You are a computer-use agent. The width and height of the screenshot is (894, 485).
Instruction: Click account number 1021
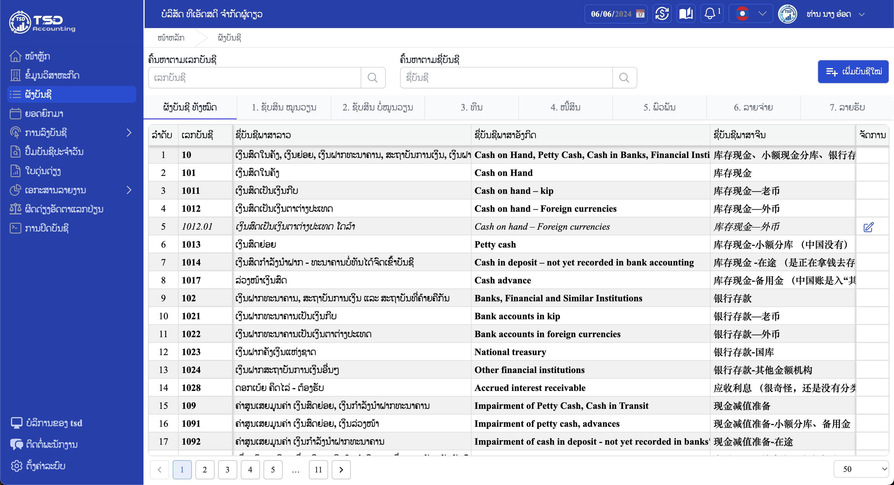[x=191, y=316]
